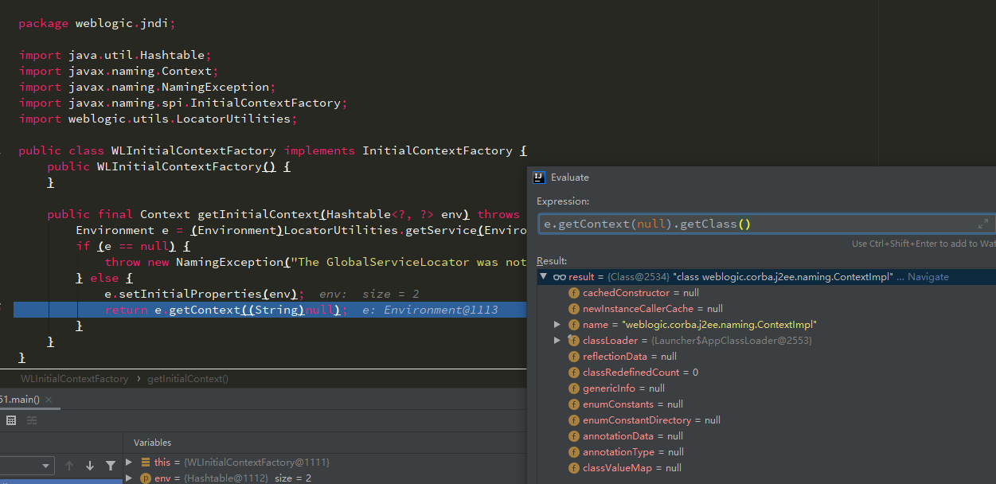Click the field icon of enumConstants
The width and height of the screenshot is (996, 484).
(574, 404)
